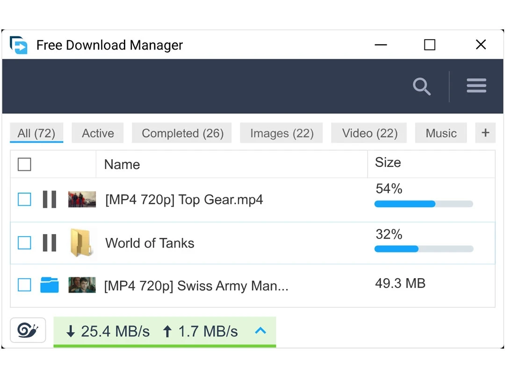Open the search function

(x=422, y=86)
